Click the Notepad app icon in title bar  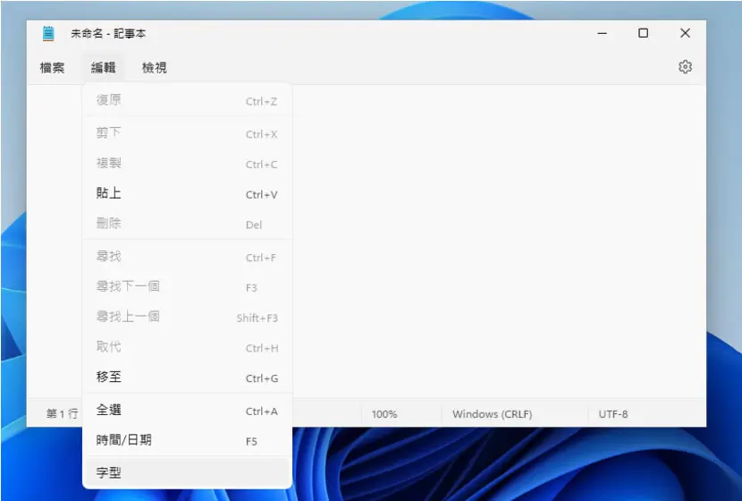[x=47, y=34]
